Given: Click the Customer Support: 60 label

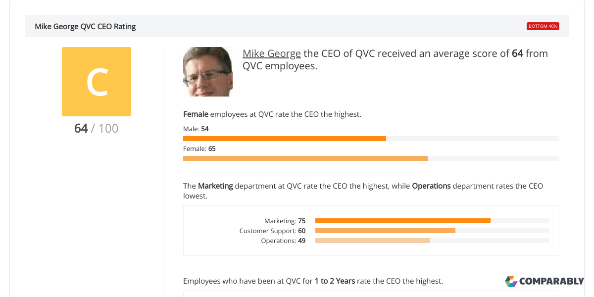Looking at the screenshot, I should pos(272,231).
